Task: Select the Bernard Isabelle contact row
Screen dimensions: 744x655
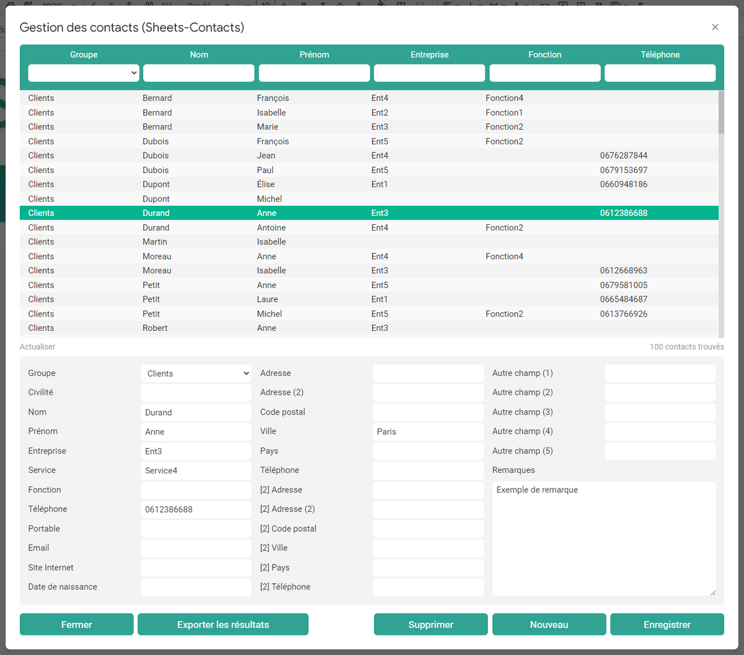Action: point(369,112)
